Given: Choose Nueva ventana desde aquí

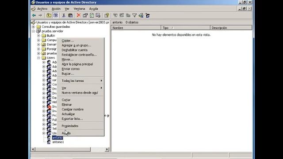Looking at the screenshot, I should (80, 93).
